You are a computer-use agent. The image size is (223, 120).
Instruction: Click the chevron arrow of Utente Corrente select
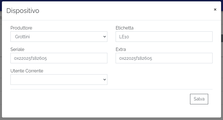(104, 80)
